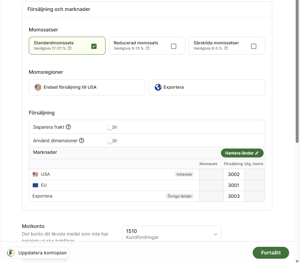Click the Fortnox logo icon bottom left
300x263 pixels.
[x=11, y=253]
